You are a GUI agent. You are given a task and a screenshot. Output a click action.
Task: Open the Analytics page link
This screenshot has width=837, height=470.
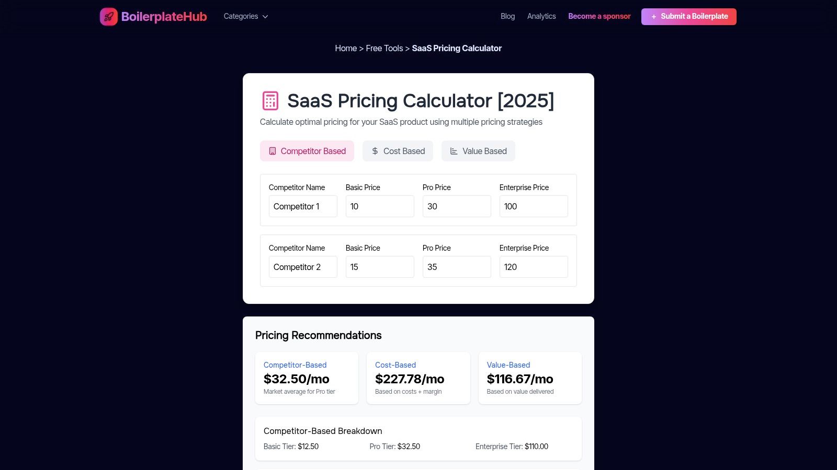tap(541, 16)
